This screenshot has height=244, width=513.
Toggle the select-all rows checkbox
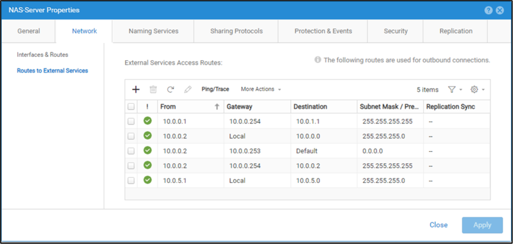click(131, 107)
